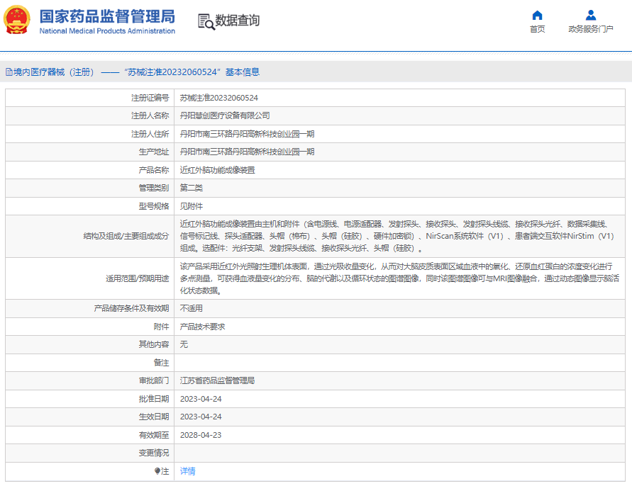Screen dimensions: 632x486
Task: Click the 国家药品监督管理局 title
Action: (x=107, y=16)
